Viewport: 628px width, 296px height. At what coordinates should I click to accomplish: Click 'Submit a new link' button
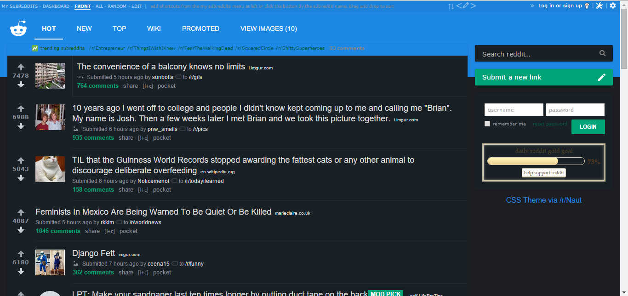pyautogui.click(x=543, y=77)
